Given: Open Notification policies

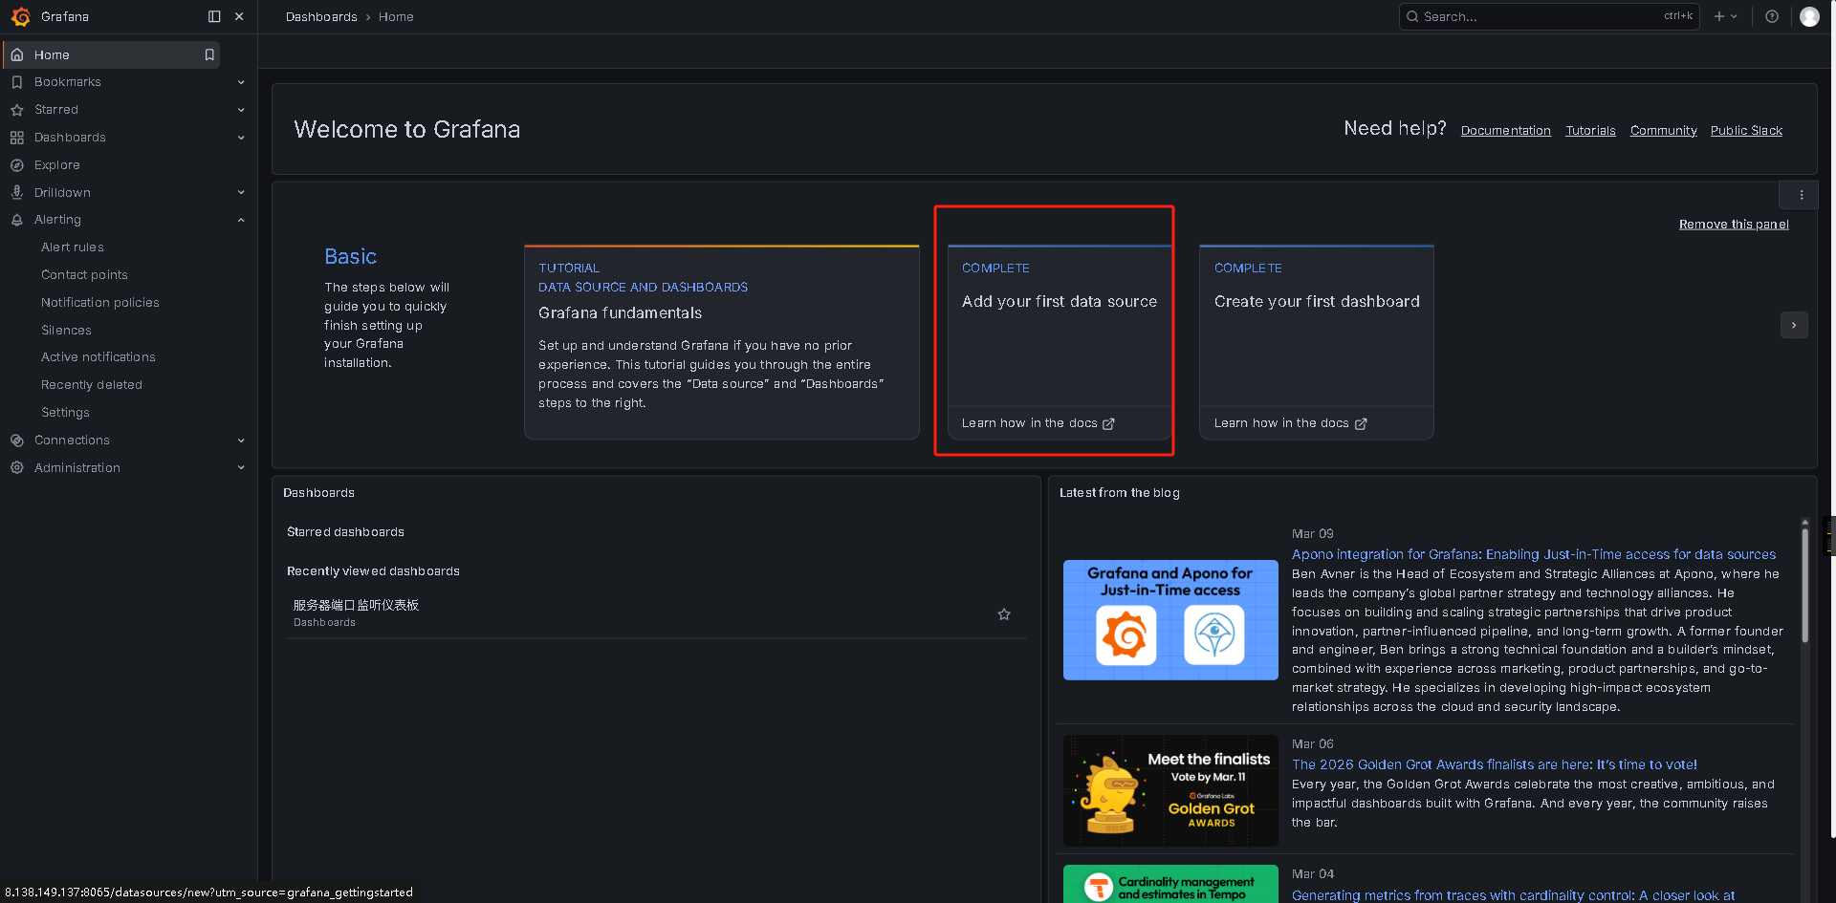Looking at the screenshot, I should pos(100,303).
